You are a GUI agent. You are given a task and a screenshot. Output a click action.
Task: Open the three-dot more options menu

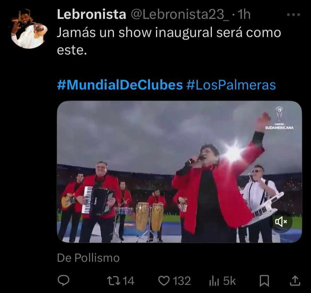pos(294,15)
